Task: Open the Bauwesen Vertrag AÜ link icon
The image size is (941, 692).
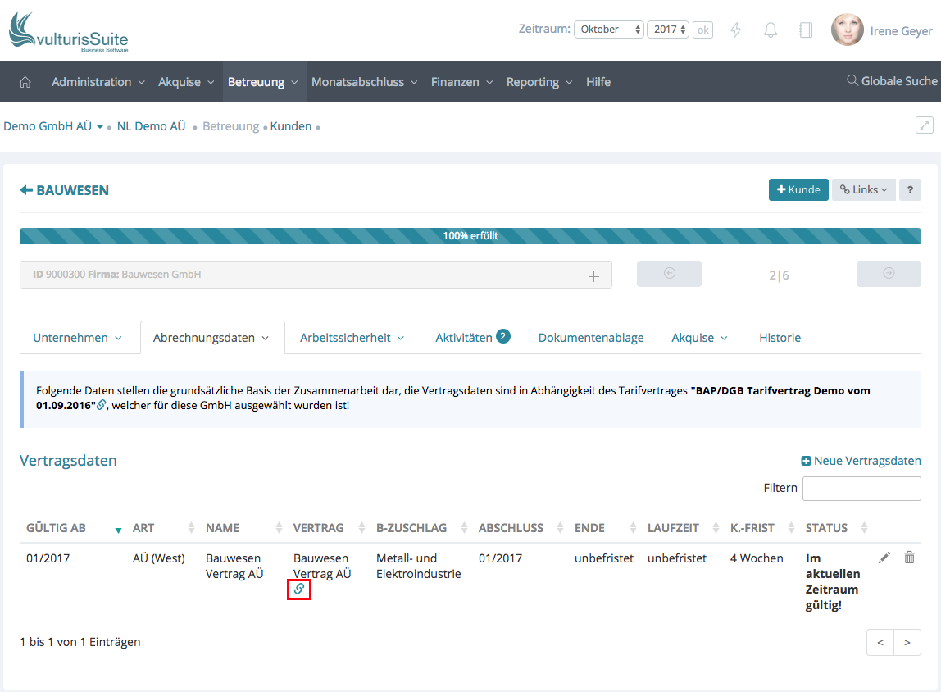Action: pos(299,589)
